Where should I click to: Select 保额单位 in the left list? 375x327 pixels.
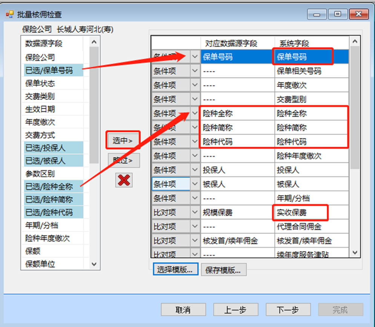pyautogui.click(x=40, y=264)
